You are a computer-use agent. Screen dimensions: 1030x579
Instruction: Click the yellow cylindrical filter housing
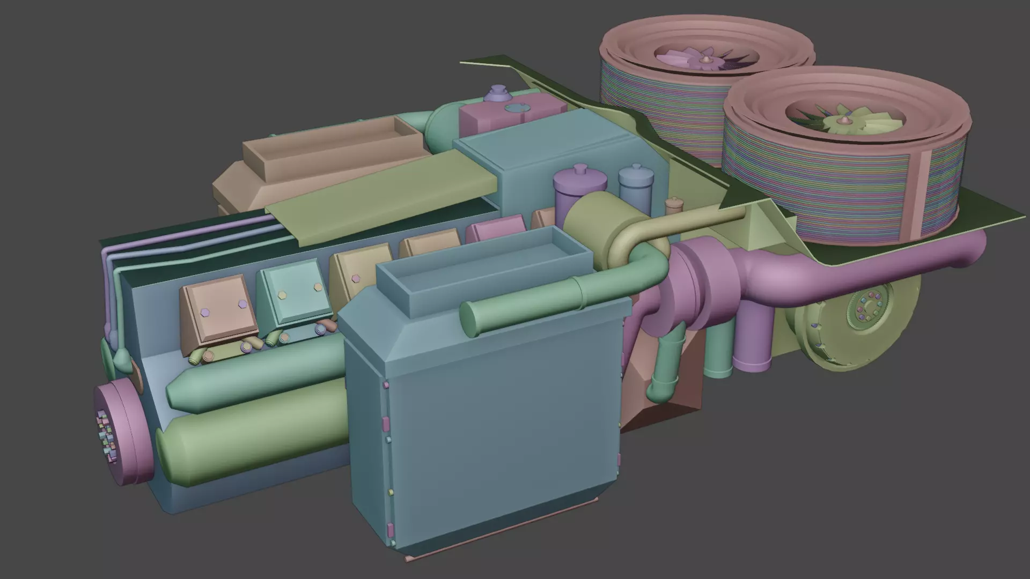point(587,225)
